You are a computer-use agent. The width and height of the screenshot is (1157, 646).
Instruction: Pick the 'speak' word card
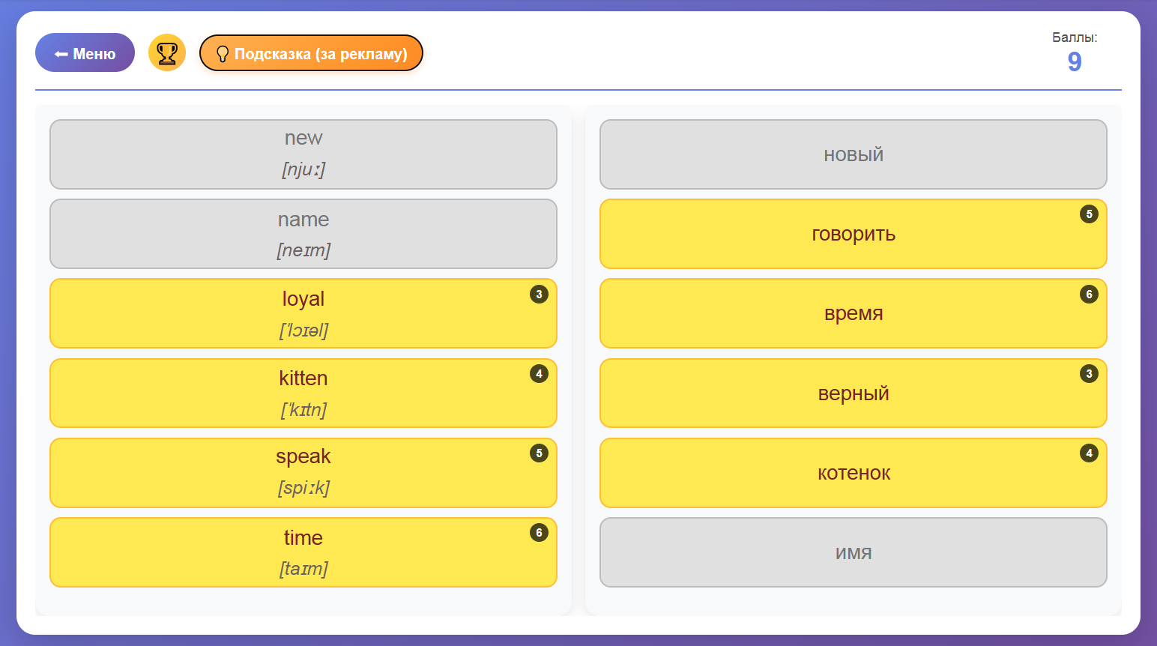(x=303, y=472)
